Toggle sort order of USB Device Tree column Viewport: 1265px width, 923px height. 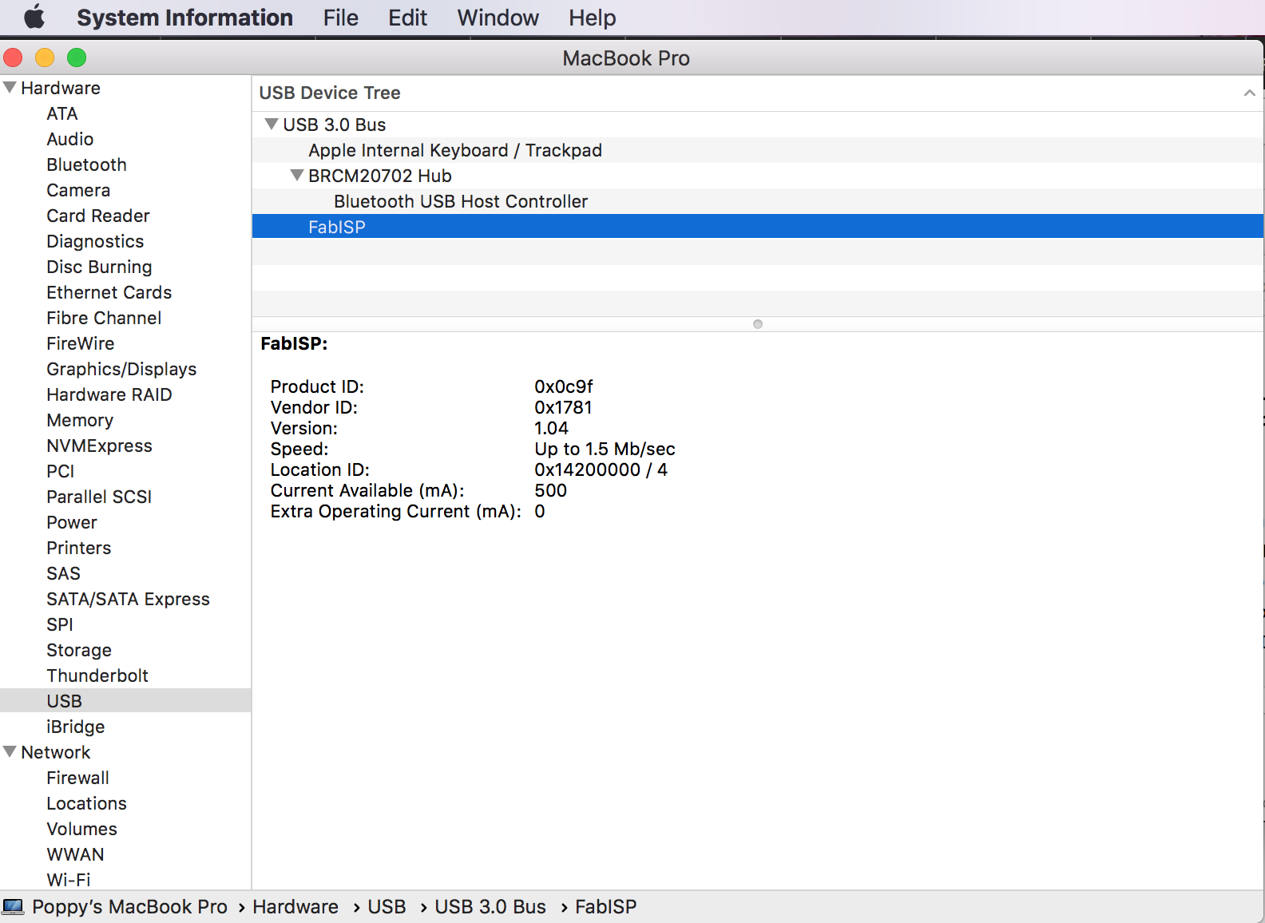click(1249, 93)
